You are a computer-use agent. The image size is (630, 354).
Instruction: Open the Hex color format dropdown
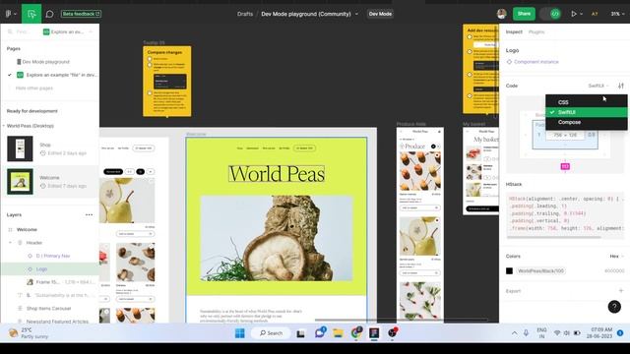[616, 256]
